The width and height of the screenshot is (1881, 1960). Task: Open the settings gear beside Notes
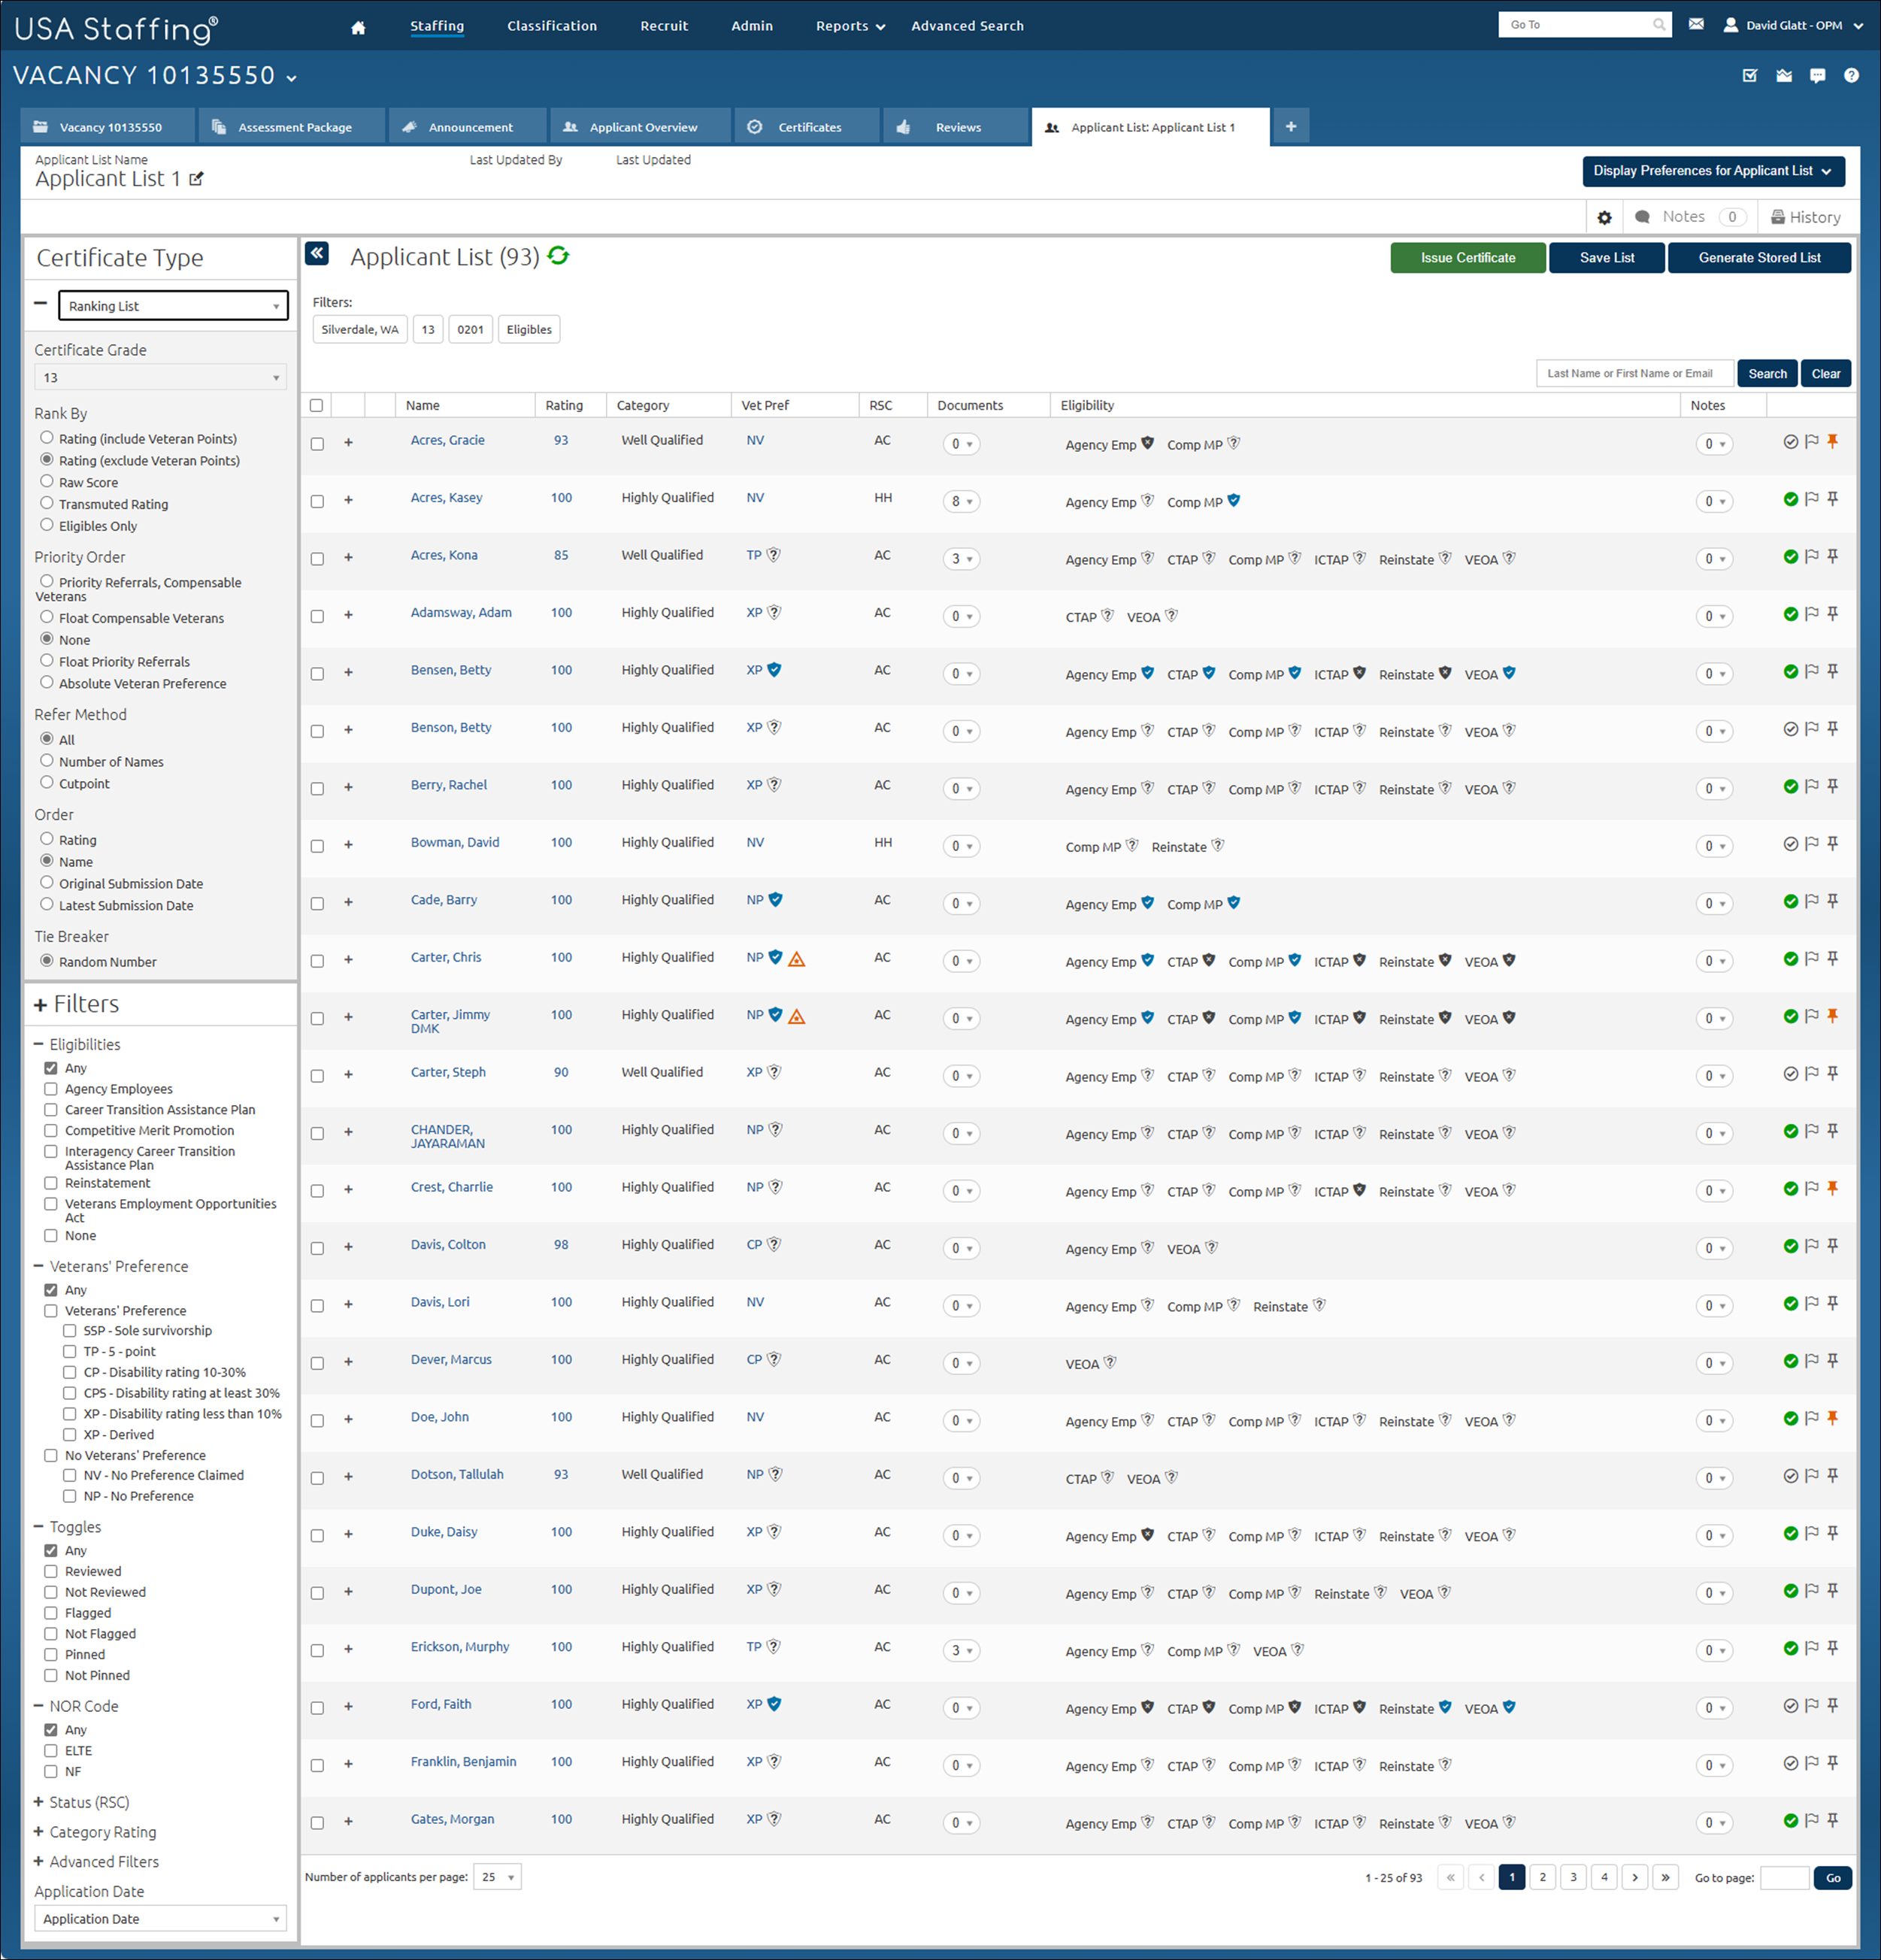[1604, 217]
